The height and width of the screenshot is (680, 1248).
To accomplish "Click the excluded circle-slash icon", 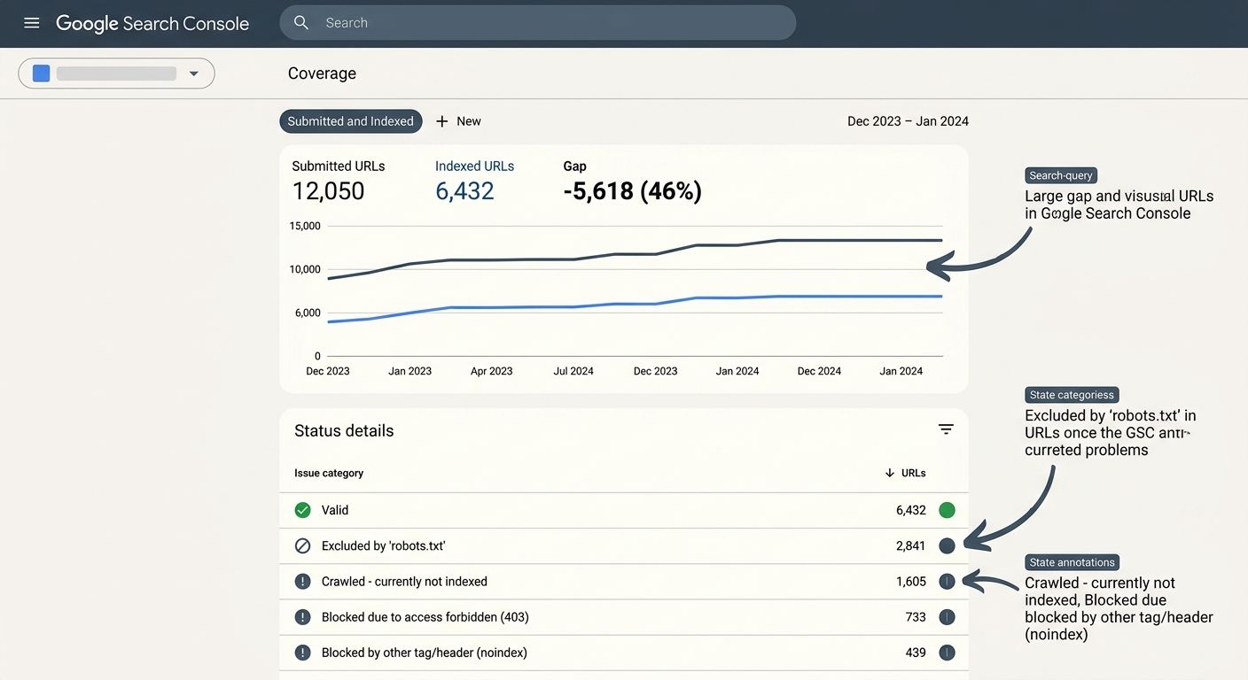I will click(303, 545).
